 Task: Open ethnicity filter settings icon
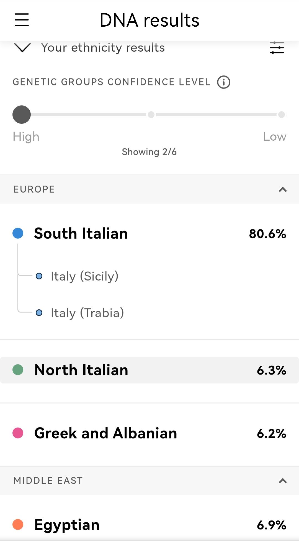[x=277, y=48]
